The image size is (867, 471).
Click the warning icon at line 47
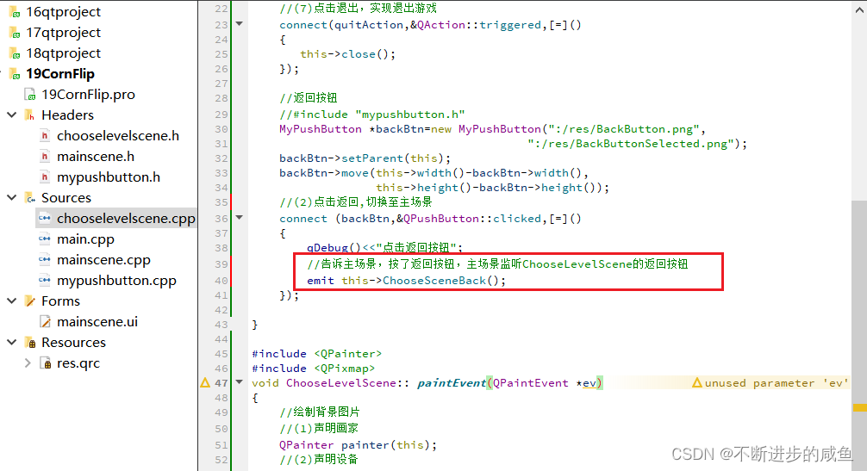point(205,382)
